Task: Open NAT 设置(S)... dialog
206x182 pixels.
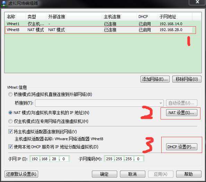Action: [182, 113]
